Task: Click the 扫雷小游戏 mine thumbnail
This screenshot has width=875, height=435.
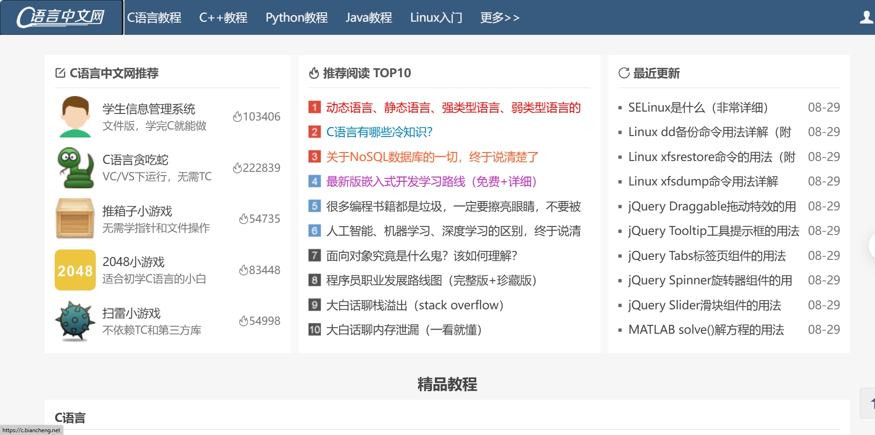Action: (75, 321)
